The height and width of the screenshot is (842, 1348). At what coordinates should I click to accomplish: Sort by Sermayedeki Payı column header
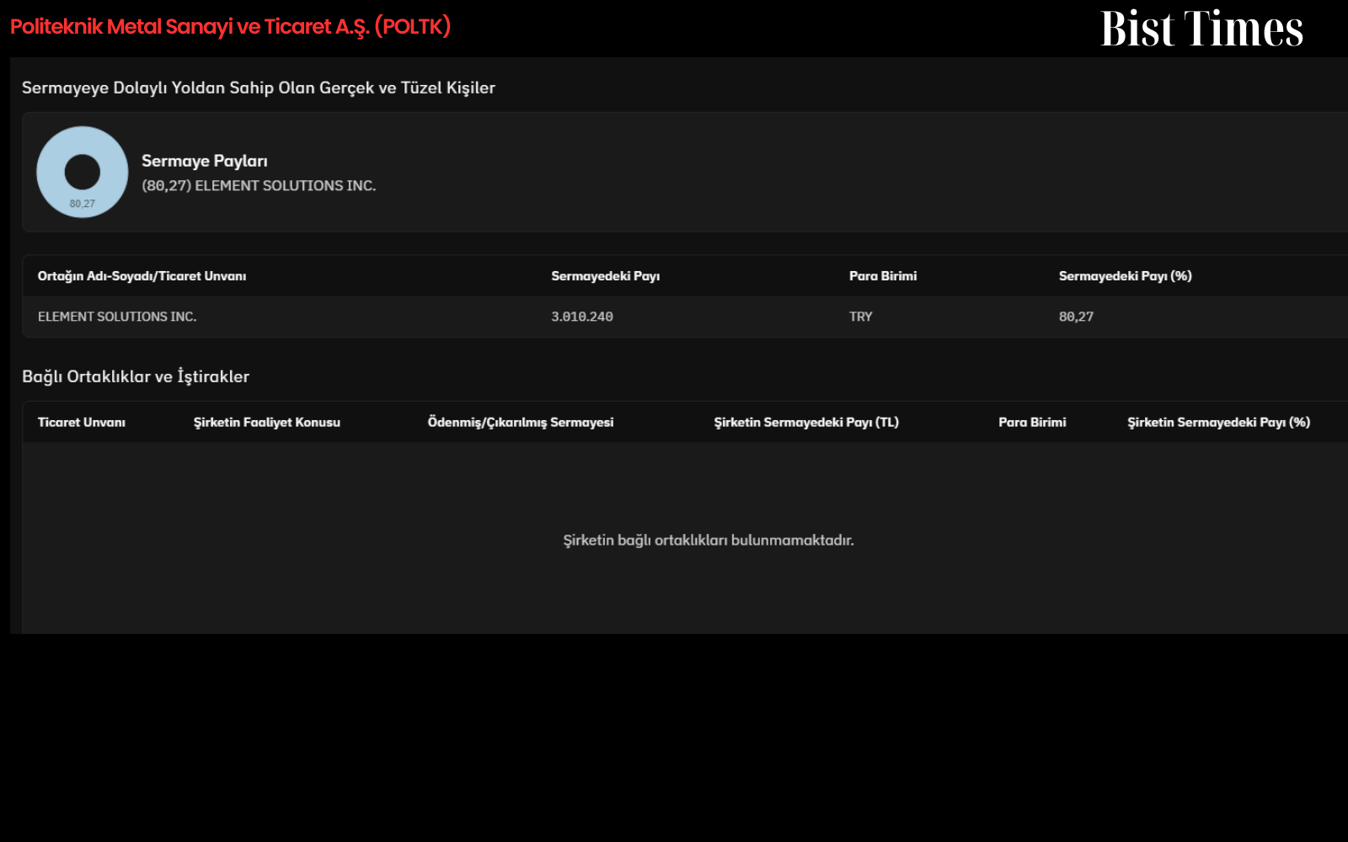coord(605,276)
